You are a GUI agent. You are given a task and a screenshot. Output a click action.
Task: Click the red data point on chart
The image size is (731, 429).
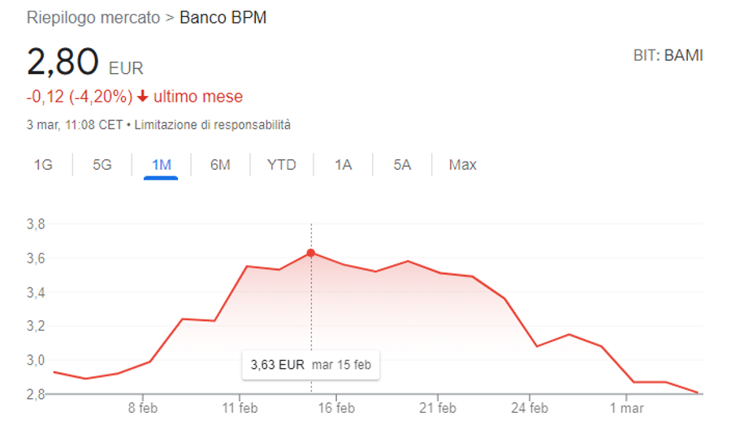pyautogui.click(x=311, y=253)
